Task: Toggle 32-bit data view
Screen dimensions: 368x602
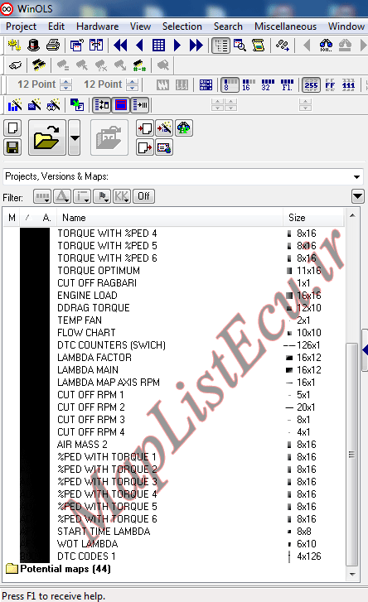Action: 268,84
